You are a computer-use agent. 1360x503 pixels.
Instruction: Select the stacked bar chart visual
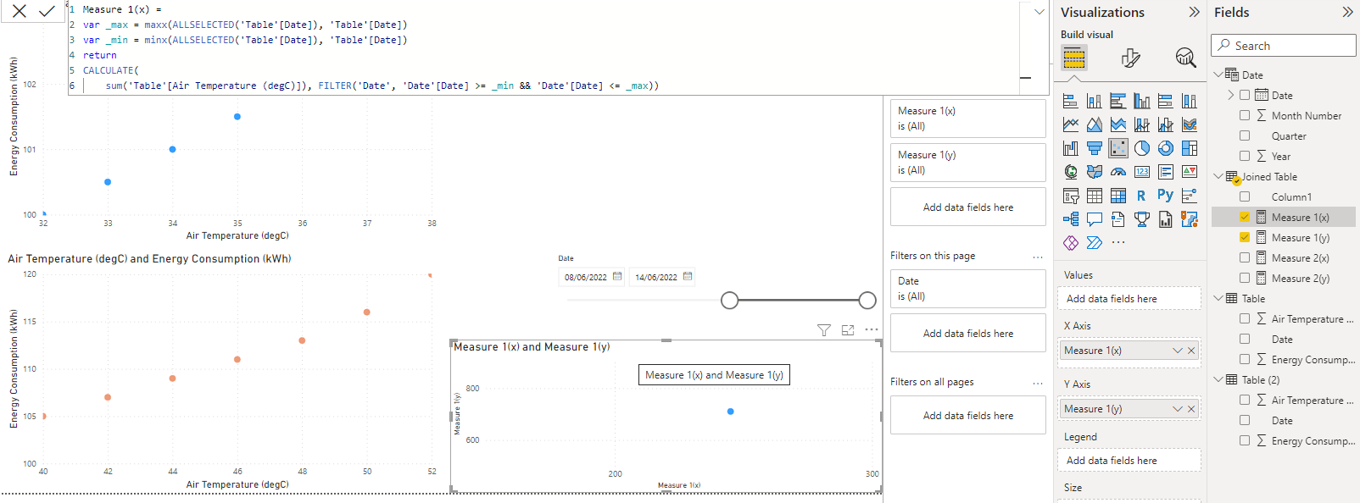point(1071,101)
